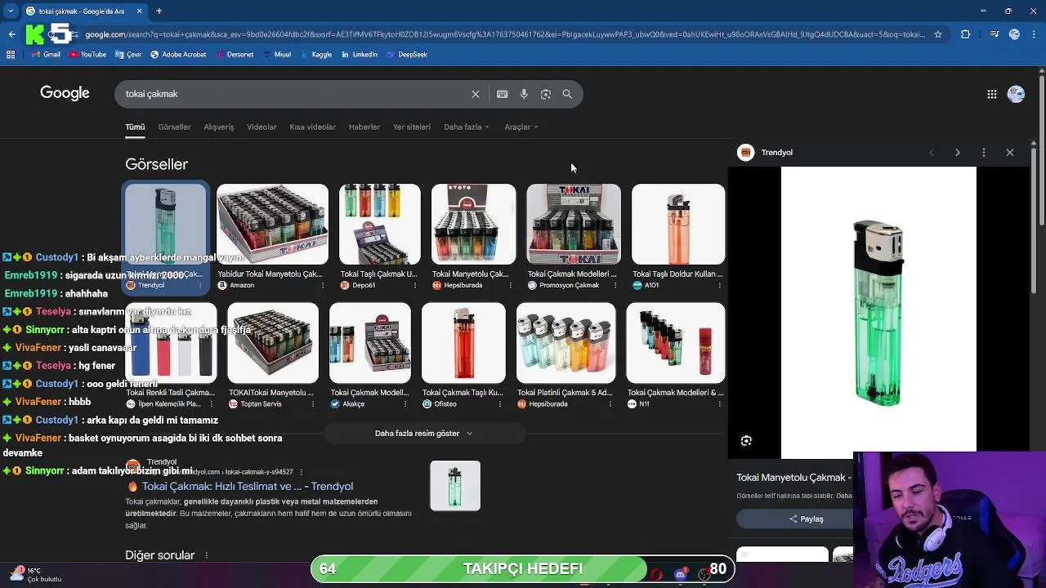Select the Tümü search tab
The width and height of the screenshot is (1046, 588).
coord(135,127)
